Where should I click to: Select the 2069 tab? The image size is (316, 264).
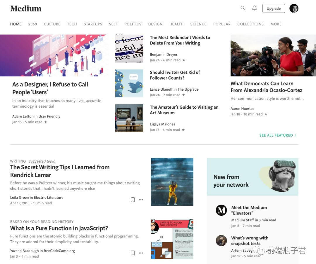click(33, 24)
